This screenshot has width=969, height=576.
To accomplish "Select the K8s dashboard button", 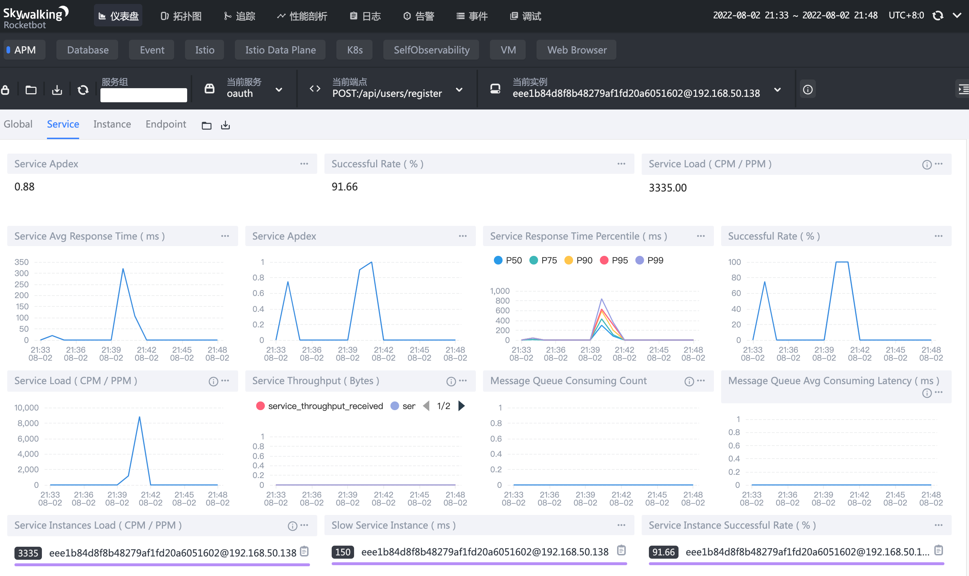I will pyautogui.click(x=355, y=50).
